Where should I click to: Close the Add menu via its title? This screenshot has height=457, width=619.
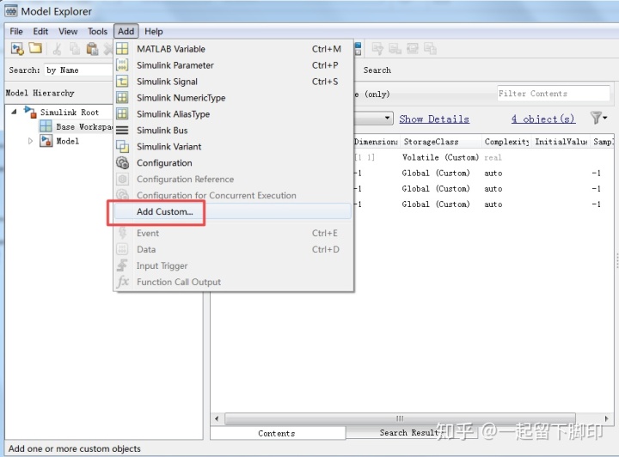click(x=126, y=31)
